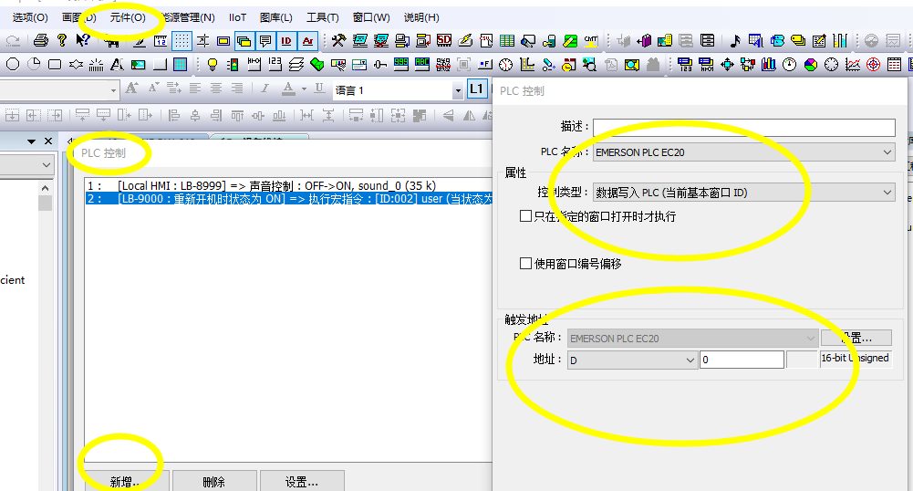The width and height of the screenshot is (913, 491).
Task: Open the 工具(T) menu
Action: tap(322, 17)
